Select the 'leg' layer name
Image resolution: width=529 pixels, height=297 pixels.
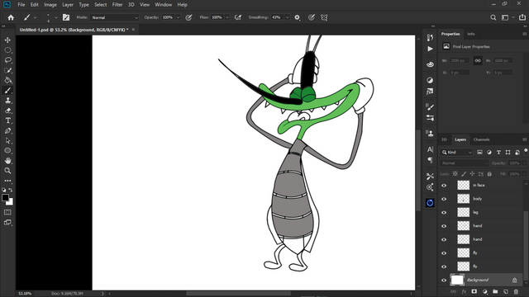[475, 213]
